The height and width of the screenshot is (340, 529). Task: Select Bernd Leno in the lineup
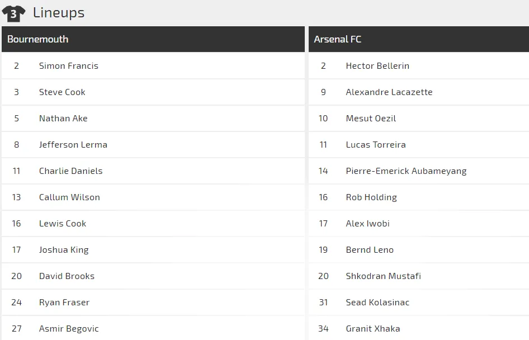pos(370,249)
